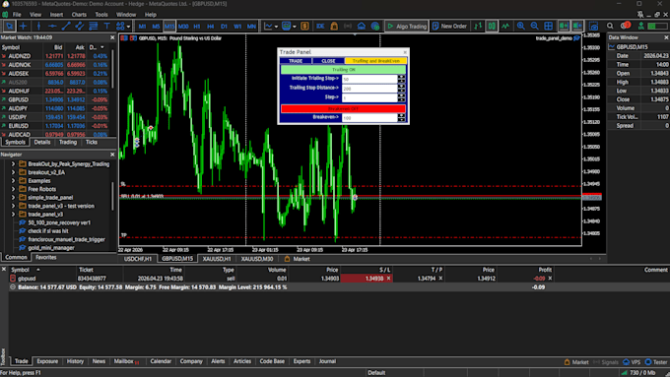670x377 pixels.
Task: Select the cursor arrow tool
Action: [9, 27]
